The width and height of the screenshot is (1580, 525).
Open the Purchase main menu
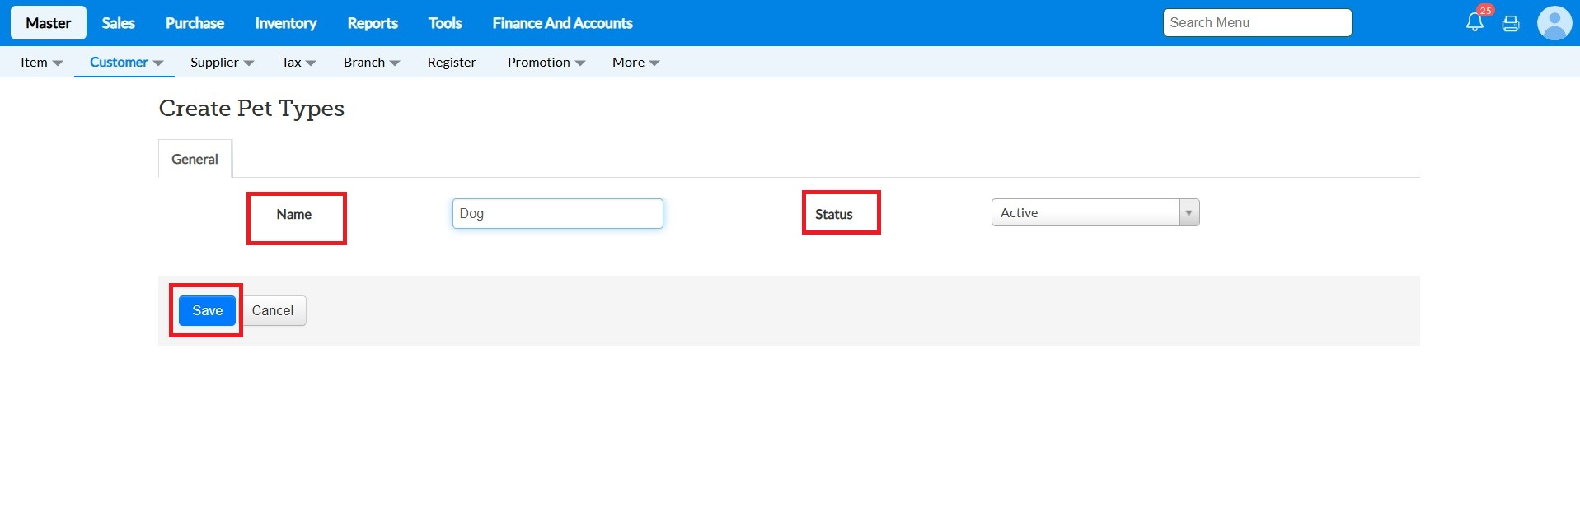[195, 23]
